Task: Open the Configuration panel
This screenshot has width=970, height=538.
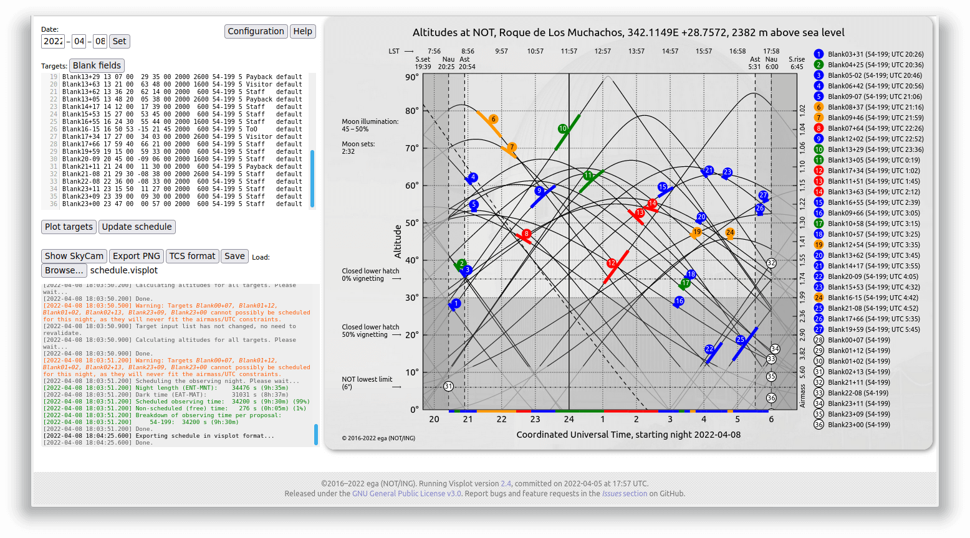Action: [x=256, y=31]
